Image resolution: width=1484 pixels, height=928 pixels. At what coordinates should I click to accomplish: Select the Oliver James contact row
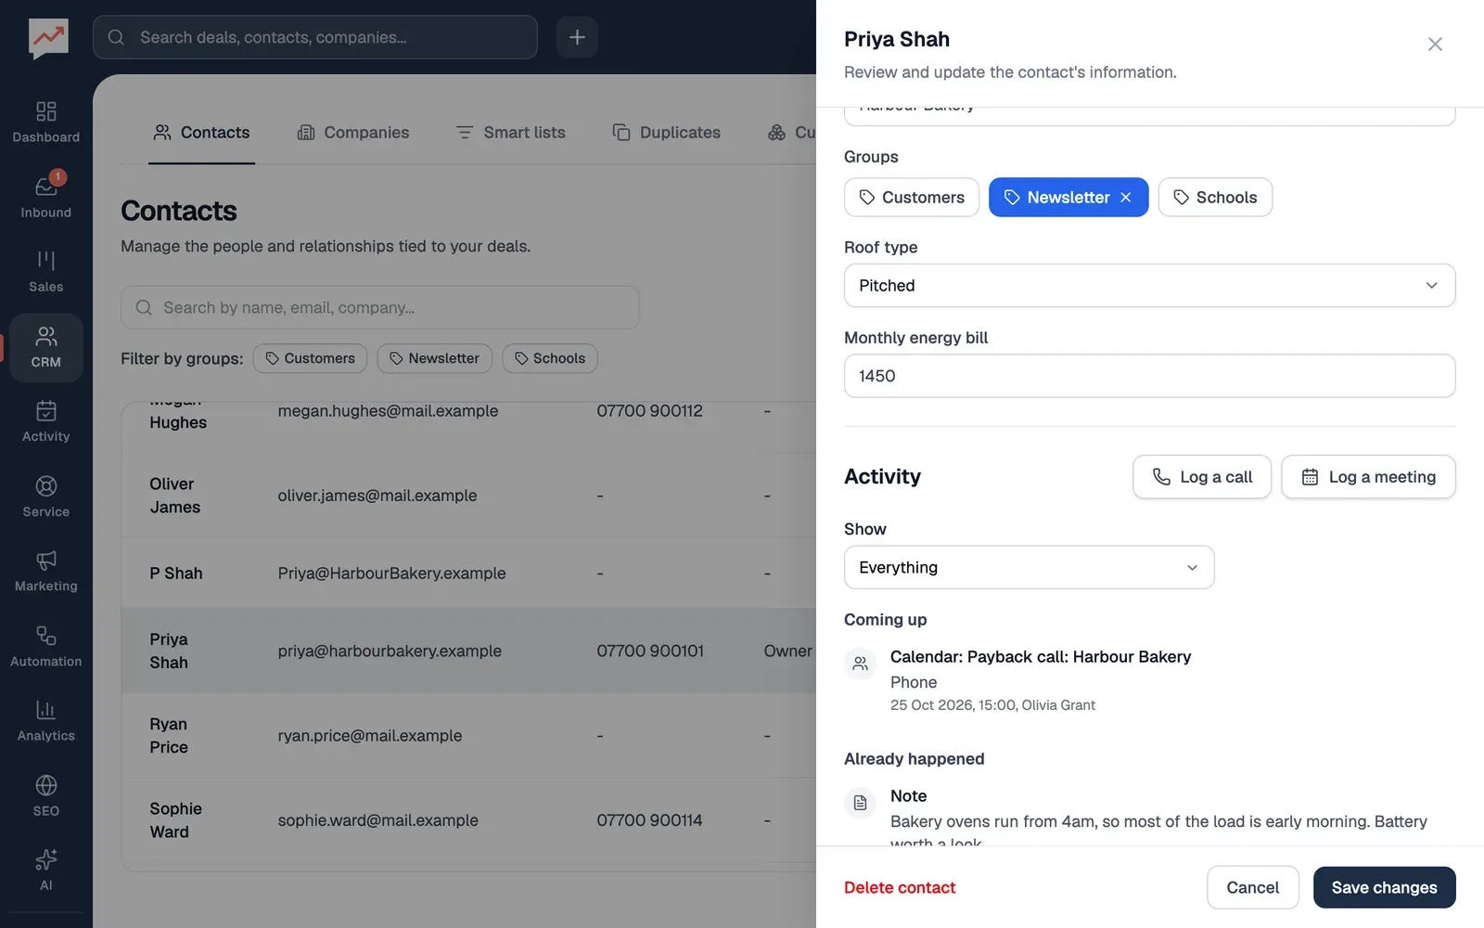[468, 496]
